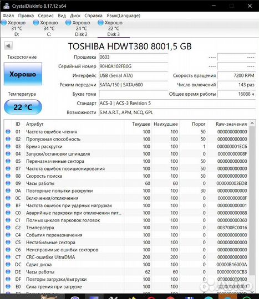Viewport: 259px width, 299px height.
Task: Click the attribute list scroll down arrow
Action: [252, 292]
